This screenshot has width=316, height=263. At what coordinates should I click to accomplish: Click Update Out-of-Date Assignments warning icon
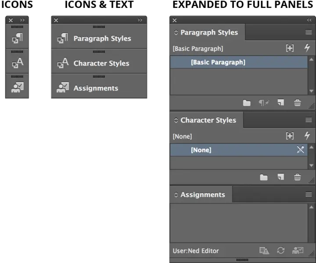point(264,250)
